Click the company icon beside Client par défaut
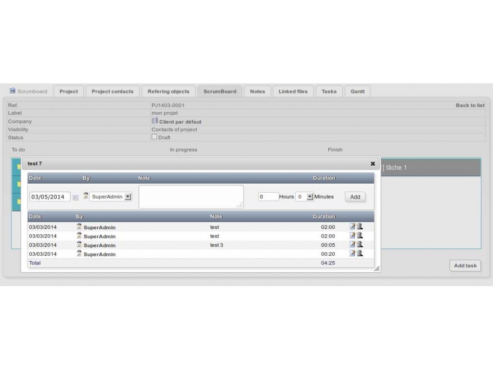 point(155,121)
